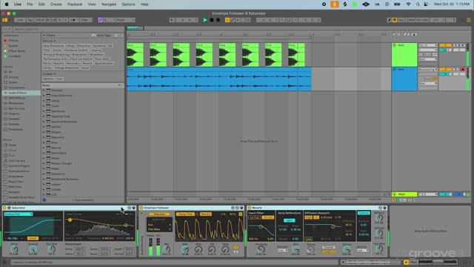Select the first Kick clip in arrangement
The width and height of the screenshot is (474, 267).
pyautogui.click(x=135, y=55)
